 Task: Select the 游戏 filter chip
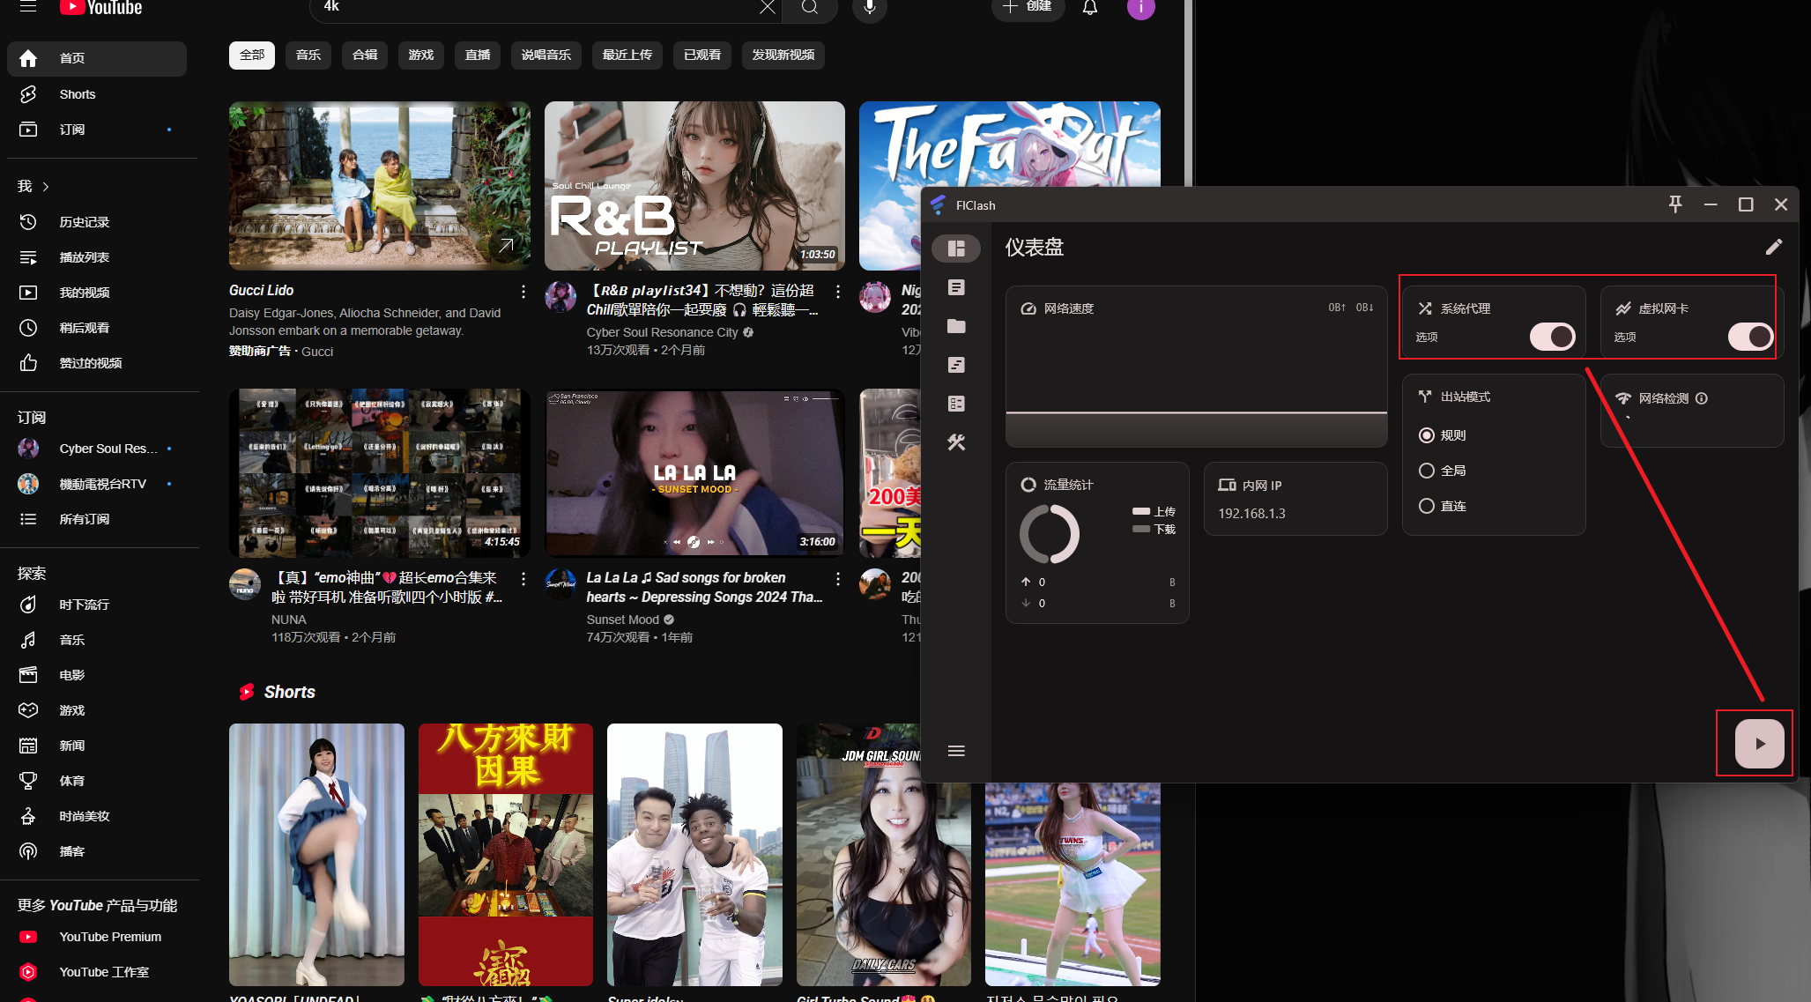[x=421, y=55]
